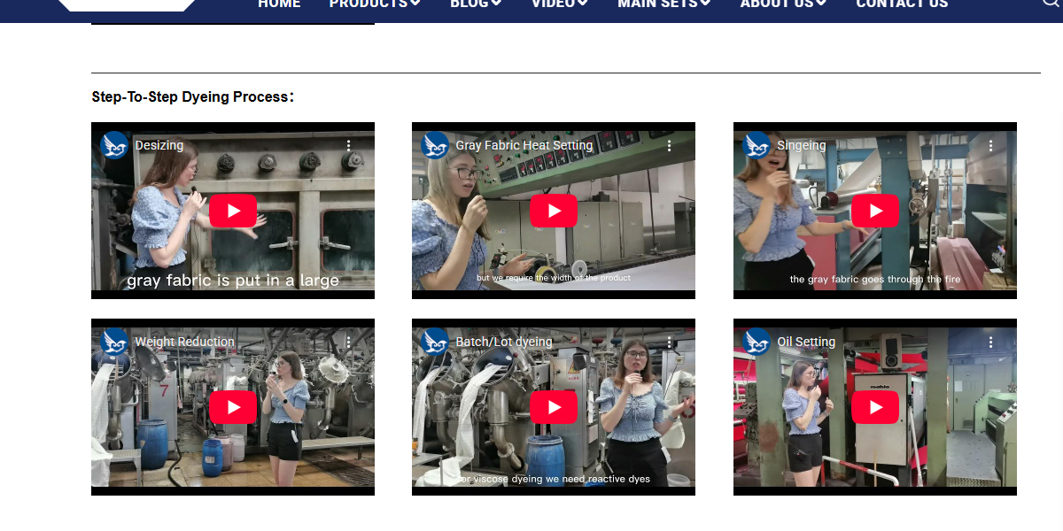Open the Contact Us page
The height and width of the screenshot is (531, 1063).
click(x=902, y=4)
